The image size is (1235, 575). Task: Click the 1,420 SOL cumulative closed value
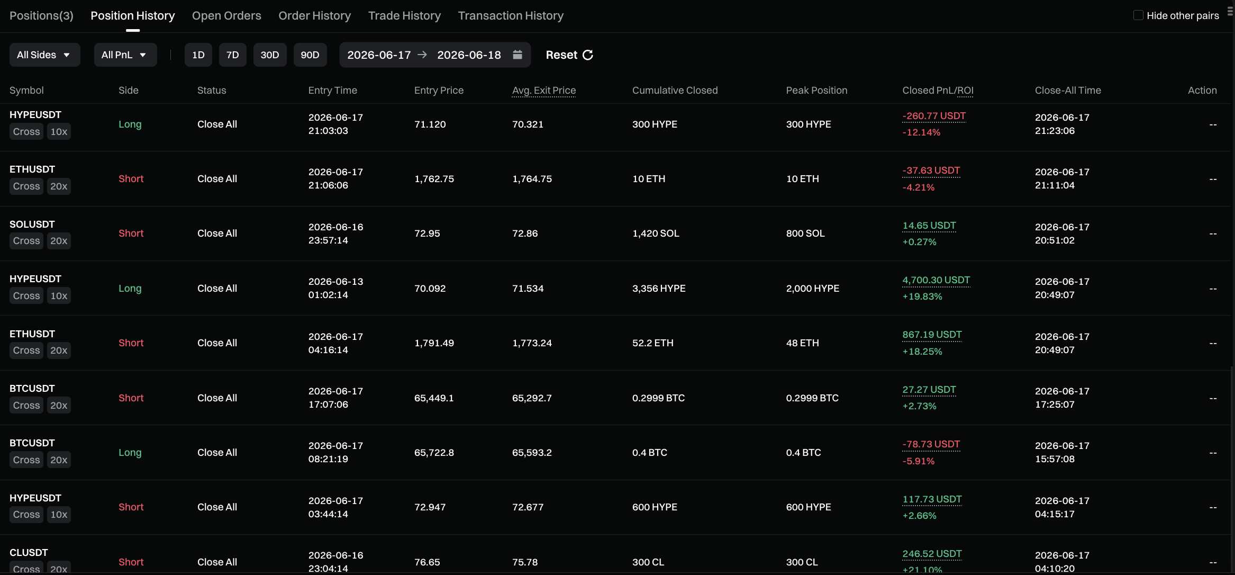656,233
